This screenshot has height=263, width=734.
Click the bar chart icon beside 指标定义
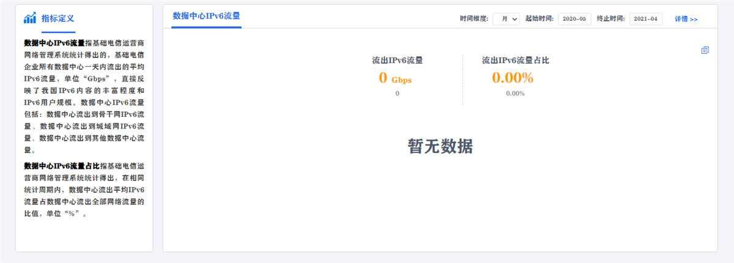(x=29, y=18)
